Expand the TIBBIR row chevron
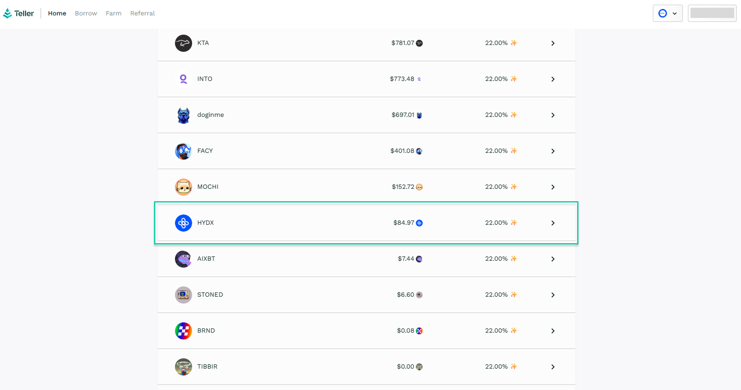The height and width of the screenshot is (390, 741). tap(553, 367)
